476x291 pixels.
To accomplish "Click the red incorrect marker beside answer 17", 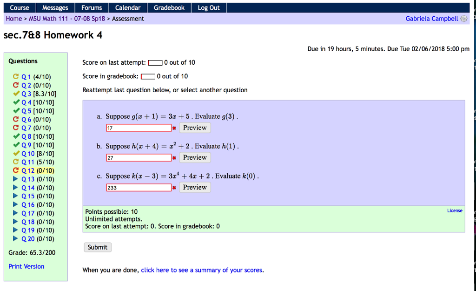I will pos(174,128).
